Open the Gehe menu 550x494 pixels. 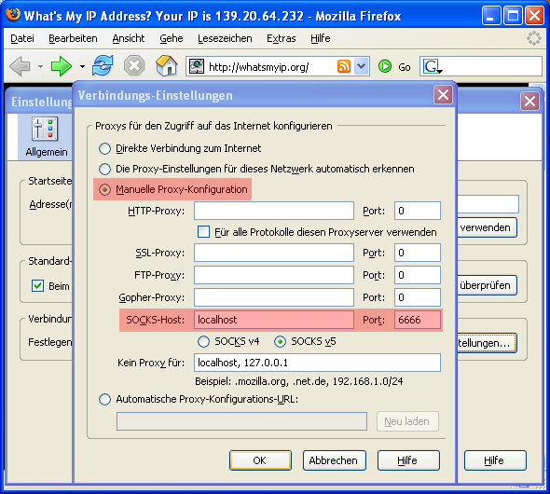coord(172,38)
